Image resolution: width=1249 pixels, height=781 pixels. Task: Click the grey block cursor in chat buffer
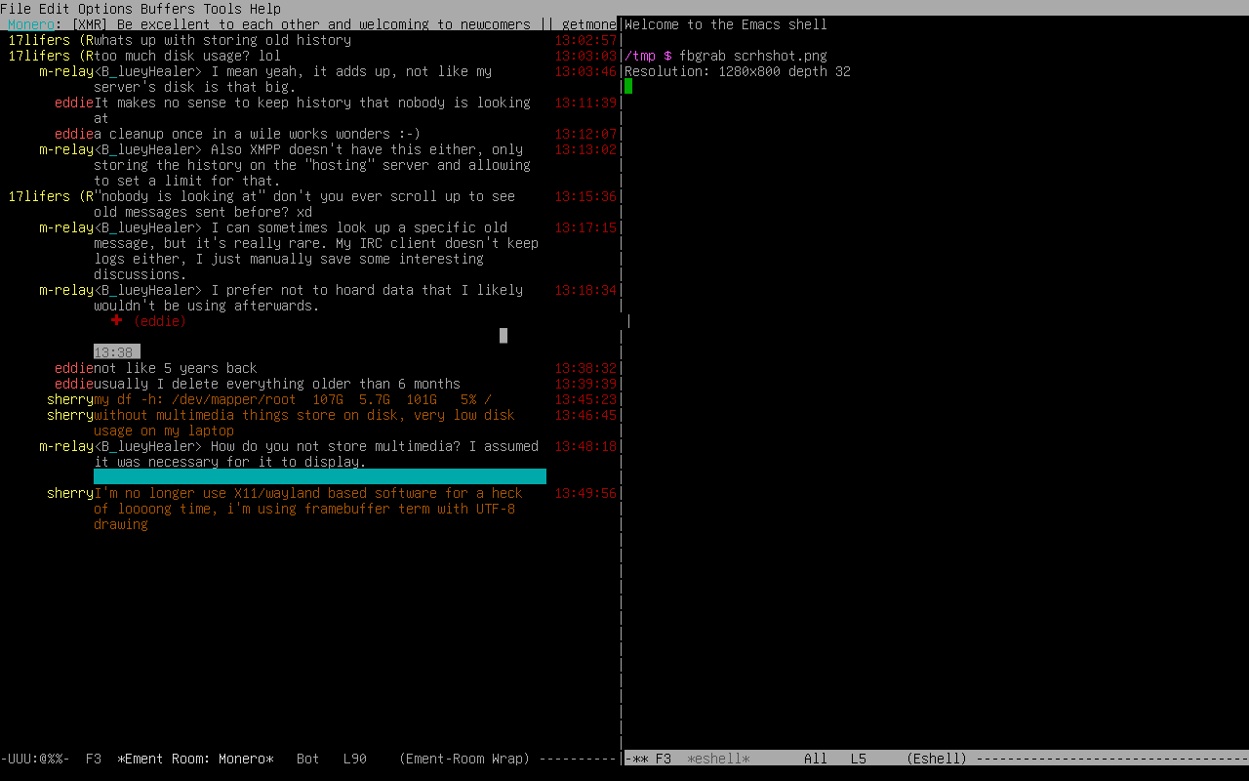504,336
